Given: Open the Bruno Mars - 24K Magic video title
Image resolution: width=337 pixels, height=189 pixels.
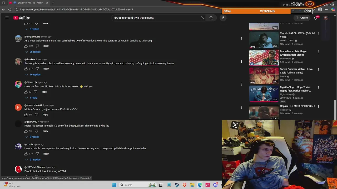Looking at the screenshot, I should tap(293, 53).
